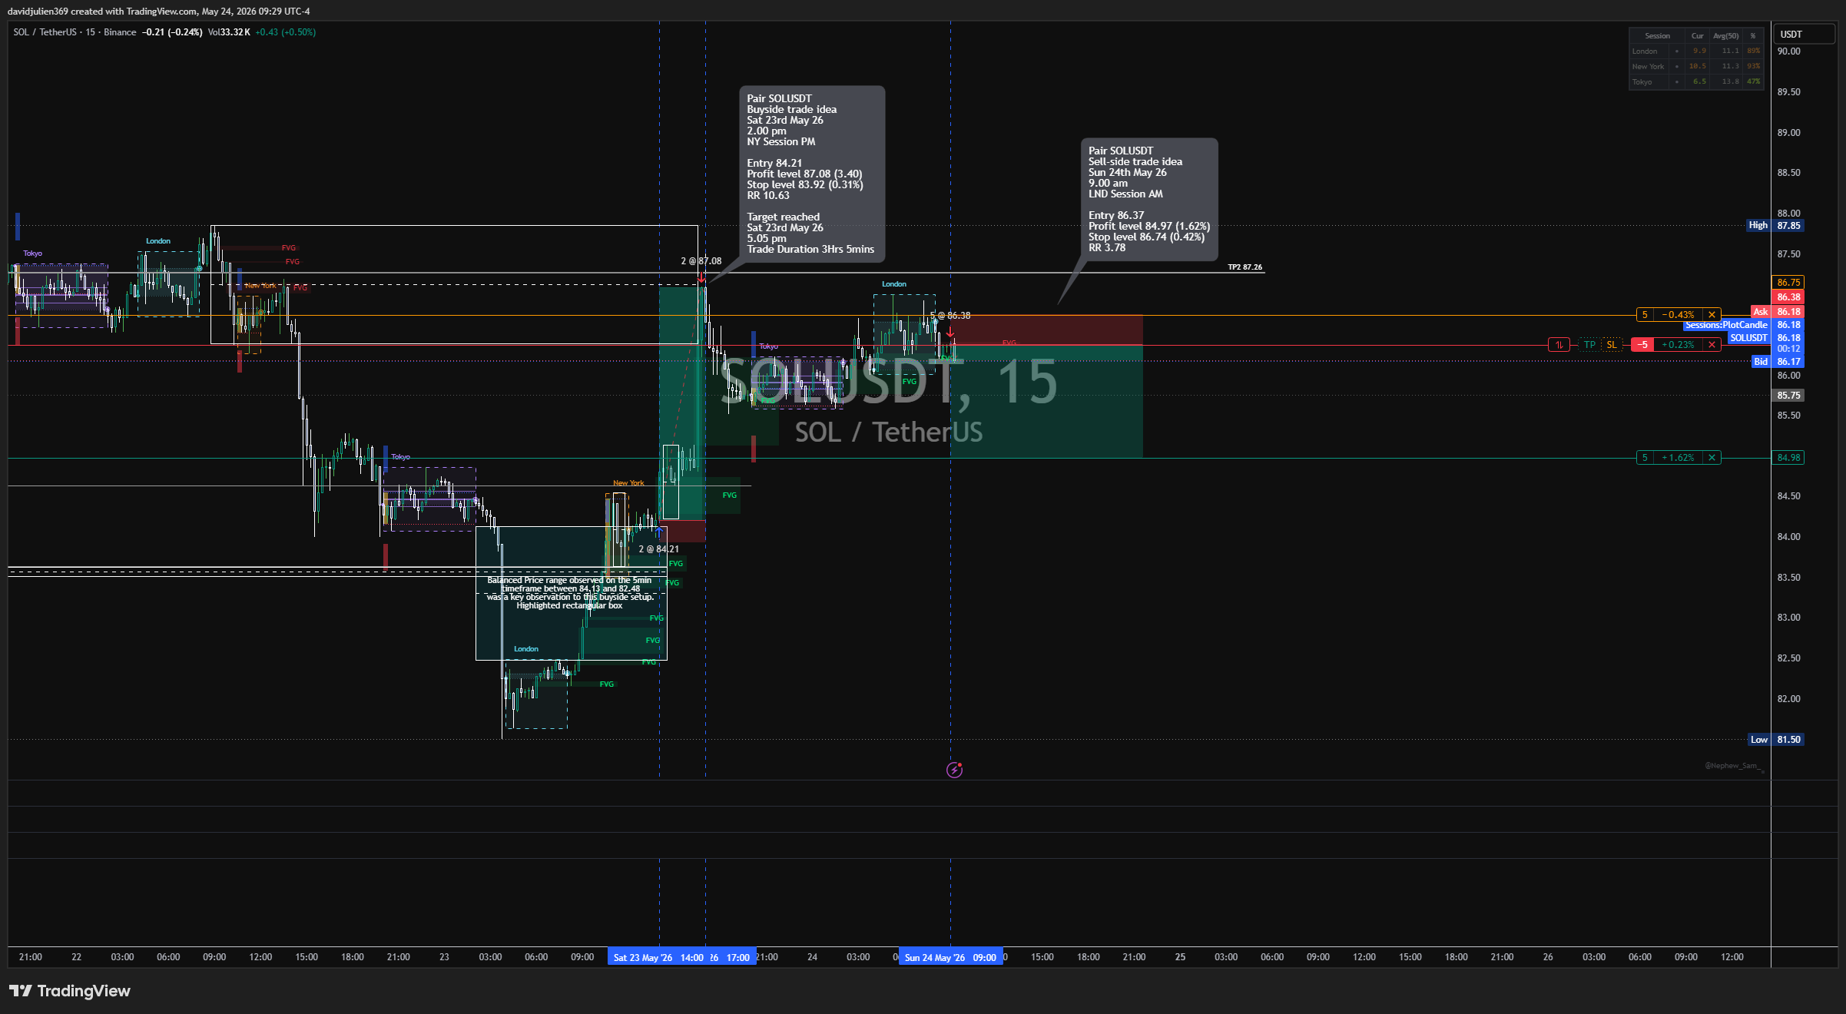Click the orange stop order quantity 5

tap(1645, 315)
